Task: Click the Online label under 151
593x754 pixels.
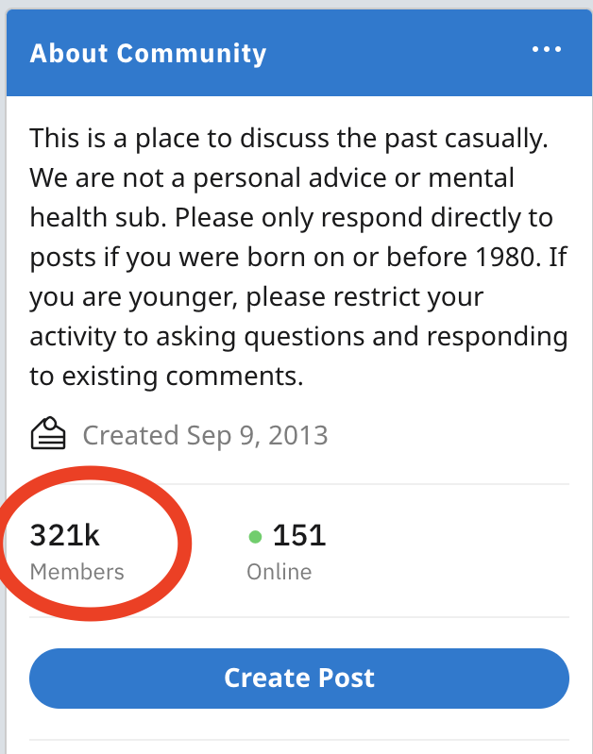Action: 279,572
